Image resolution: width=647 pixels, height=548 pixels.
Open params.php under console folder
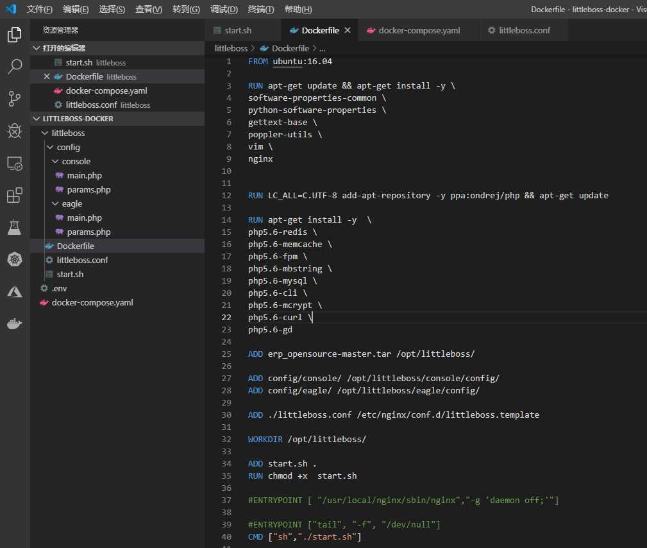[117, 189]
